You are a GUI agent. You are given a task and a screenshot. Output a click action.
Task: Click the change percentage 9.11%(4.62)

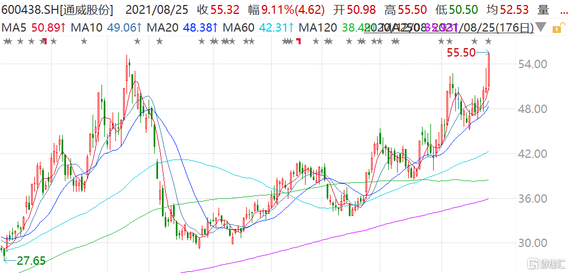[292, 11]
